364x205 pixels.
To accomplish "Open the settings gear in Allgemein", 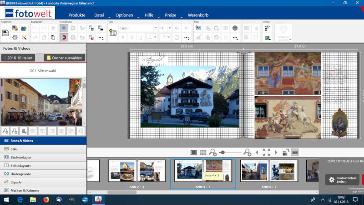I will click(15, 37).
